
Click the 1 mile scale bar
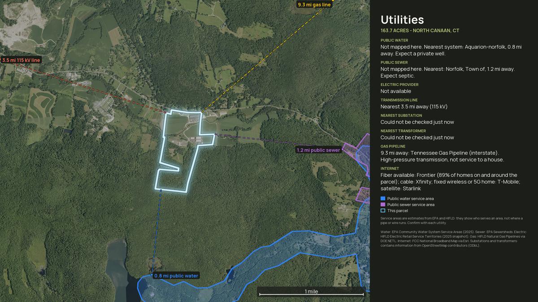[312, 292]
